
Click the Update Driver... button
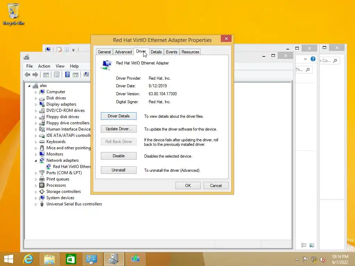(119, 129)
